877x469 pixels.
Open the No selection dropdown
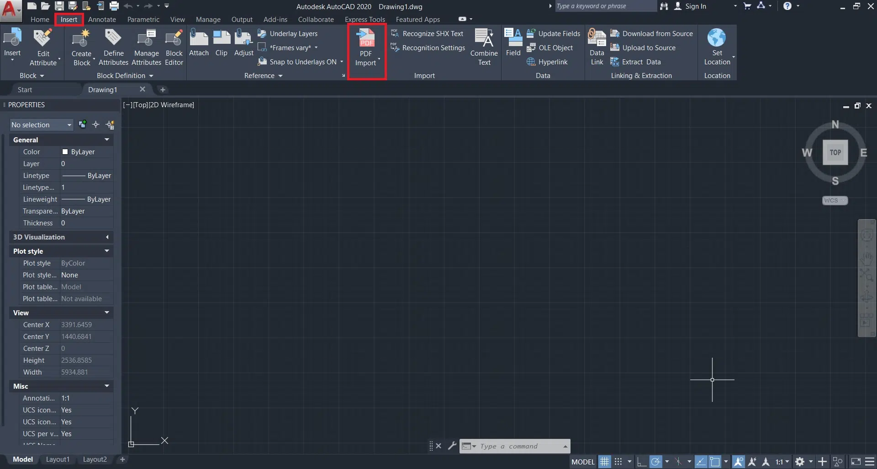[x=41, y=125]
